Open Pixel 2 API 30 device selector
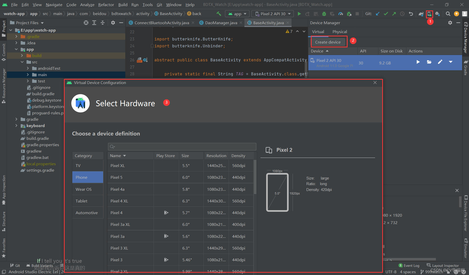This screenshot has height=275, width=469. pyautogui.click(x=273, y=14)
